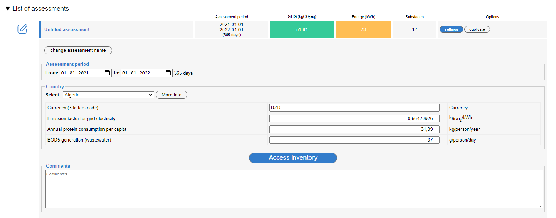Click the Energy value 78 cell
Screen dimensions: 556x218
click(363, 29)
